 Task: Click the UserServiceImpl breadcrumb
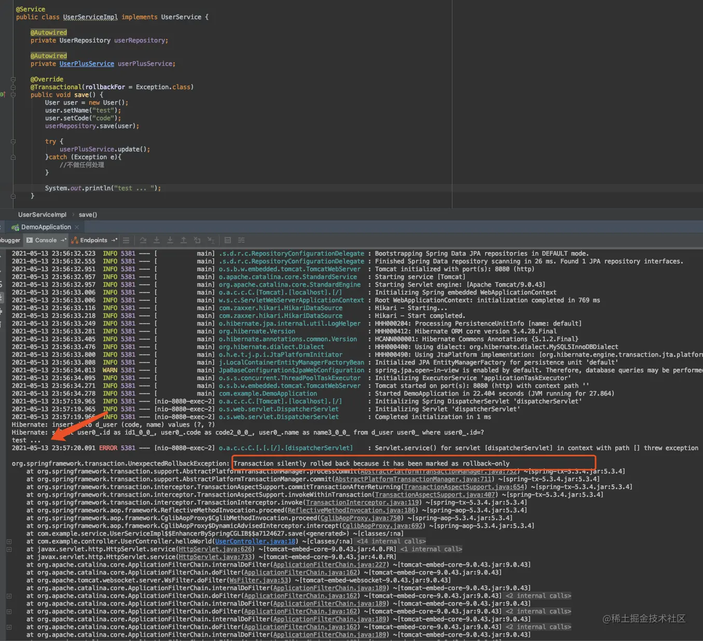point(42,215)
